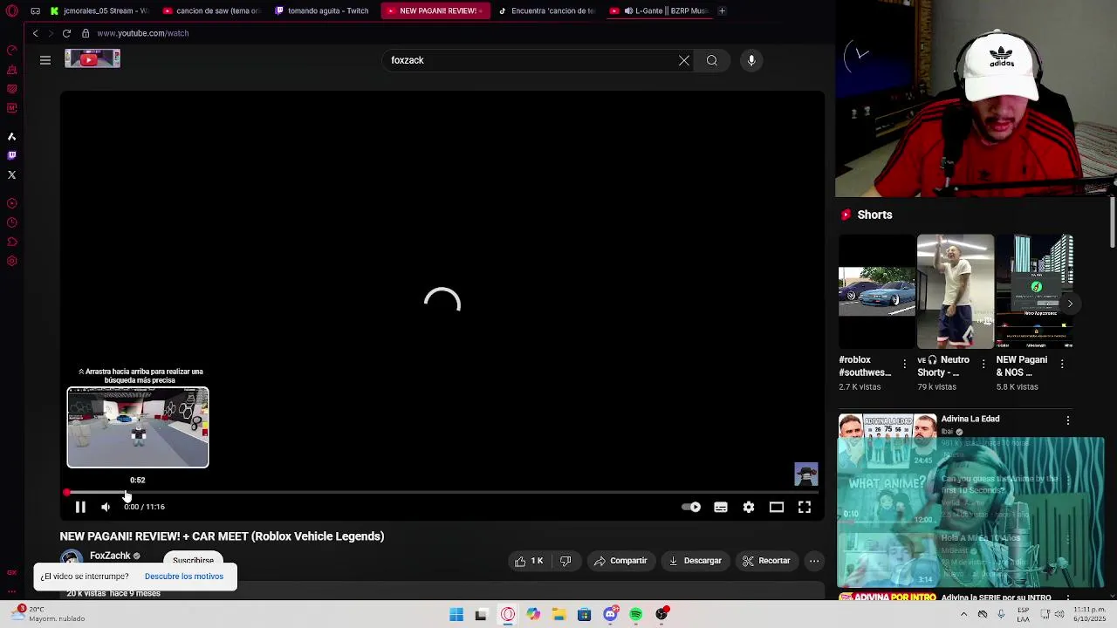The height and width of the screenshot is (628, 1117).
Task: Open the Opera GX main menu logo
Action: click(x=12, y=10)
